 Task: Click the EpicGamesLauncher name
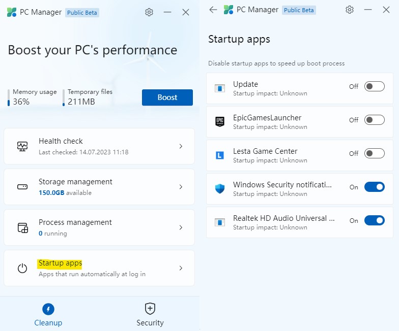click(x=267, y=118)
